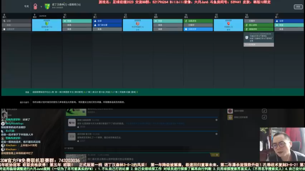Screen dimensions: 305x171
Task: Select Thursday 13th middle 休息 rest slot
Action: coord(168,25)
